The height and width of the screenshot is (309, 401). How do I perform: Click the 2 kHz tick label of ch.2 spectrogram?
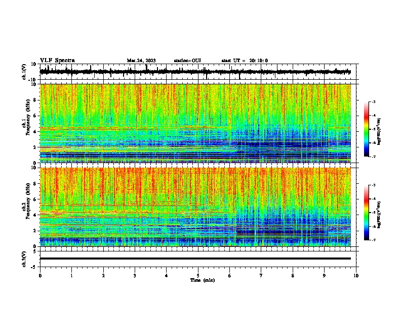point(35,231)
